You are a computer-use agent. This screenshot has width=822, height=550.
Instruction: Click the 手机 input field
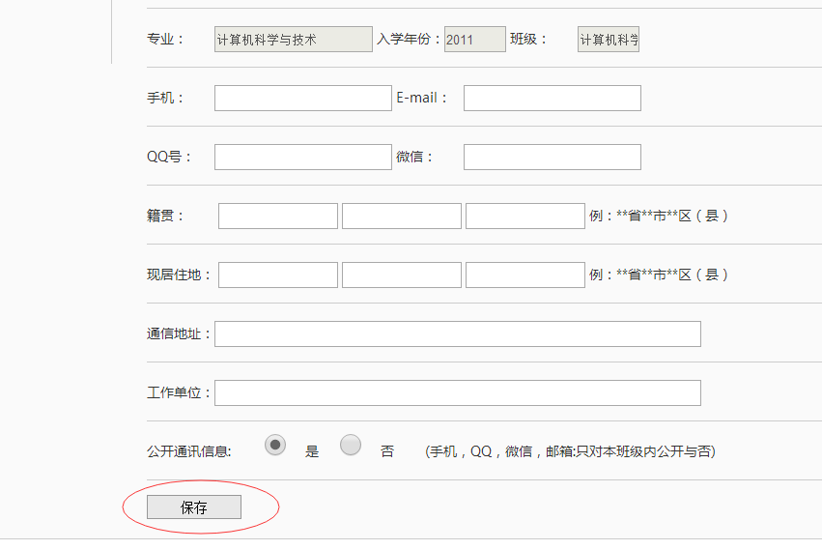point(302,99)
